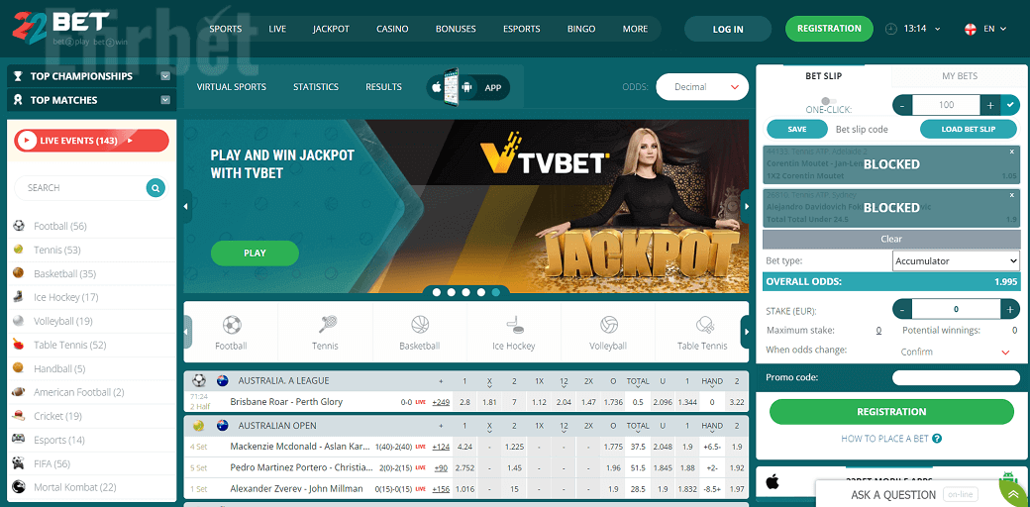Open Tennis in the sports carousel
The image size is (1030, 507).
(325, 333)
